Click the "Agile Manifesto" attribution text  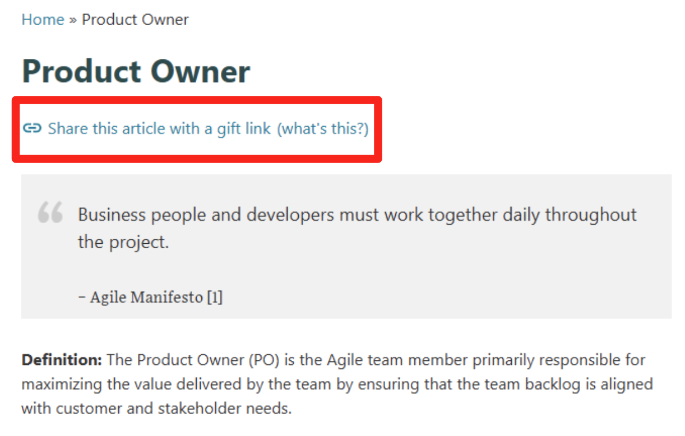click(x=146, y=297)
